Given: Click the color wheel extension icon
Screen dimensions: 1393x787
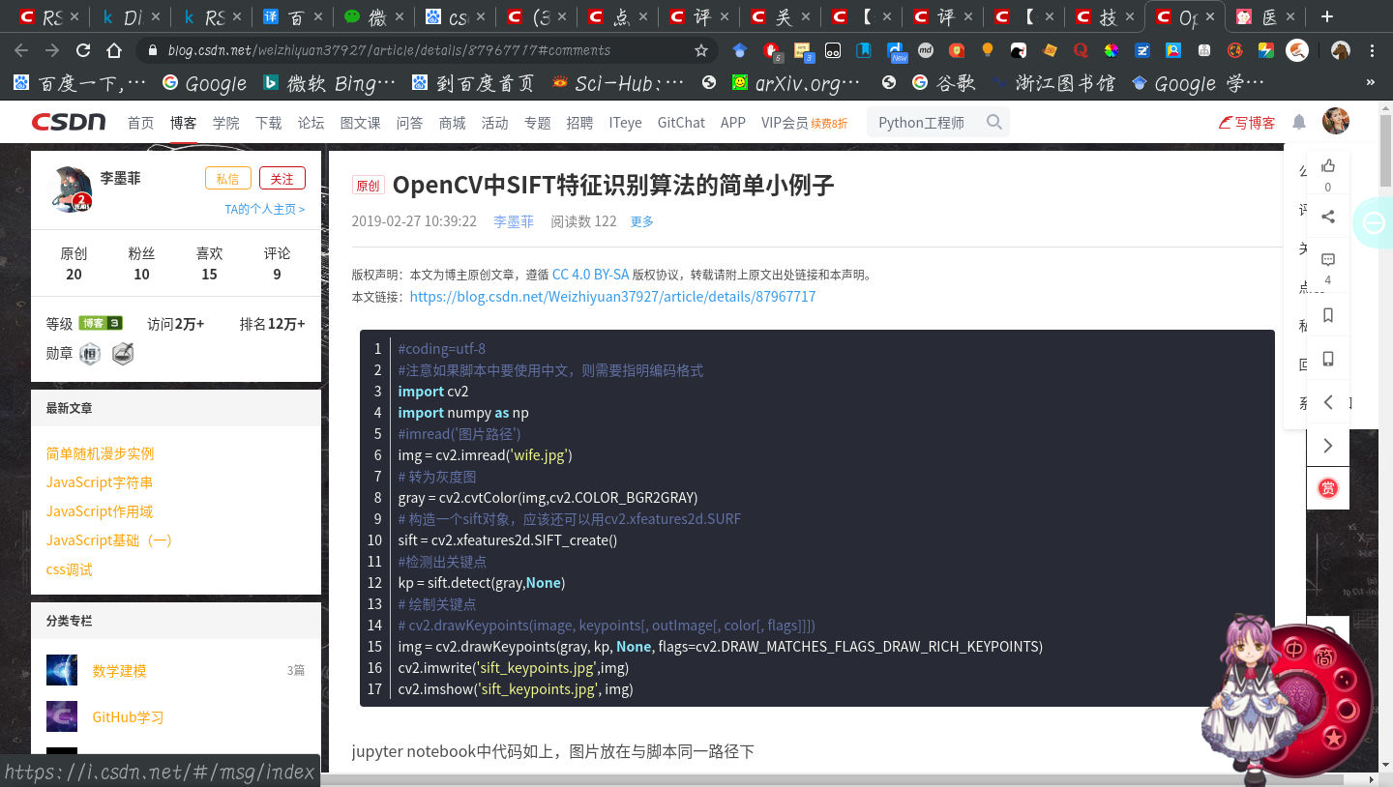Looking at the screenshot, I should click(x=1111, y=50).
